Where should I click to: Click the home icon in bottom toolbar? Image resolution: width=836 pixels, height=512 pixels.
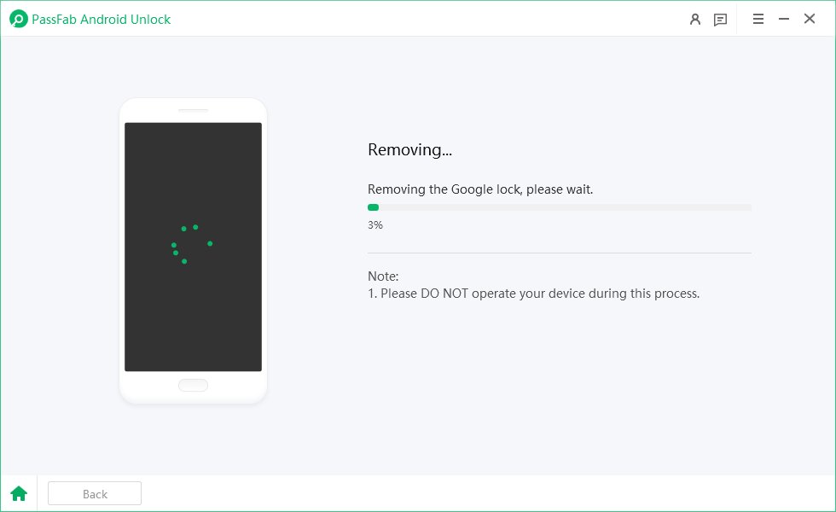[18, 493]
